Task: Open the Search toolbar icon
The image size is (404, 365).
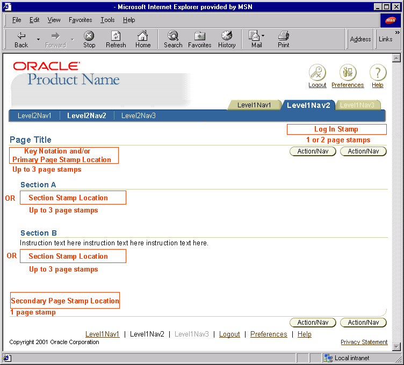Action: (173, 39)
